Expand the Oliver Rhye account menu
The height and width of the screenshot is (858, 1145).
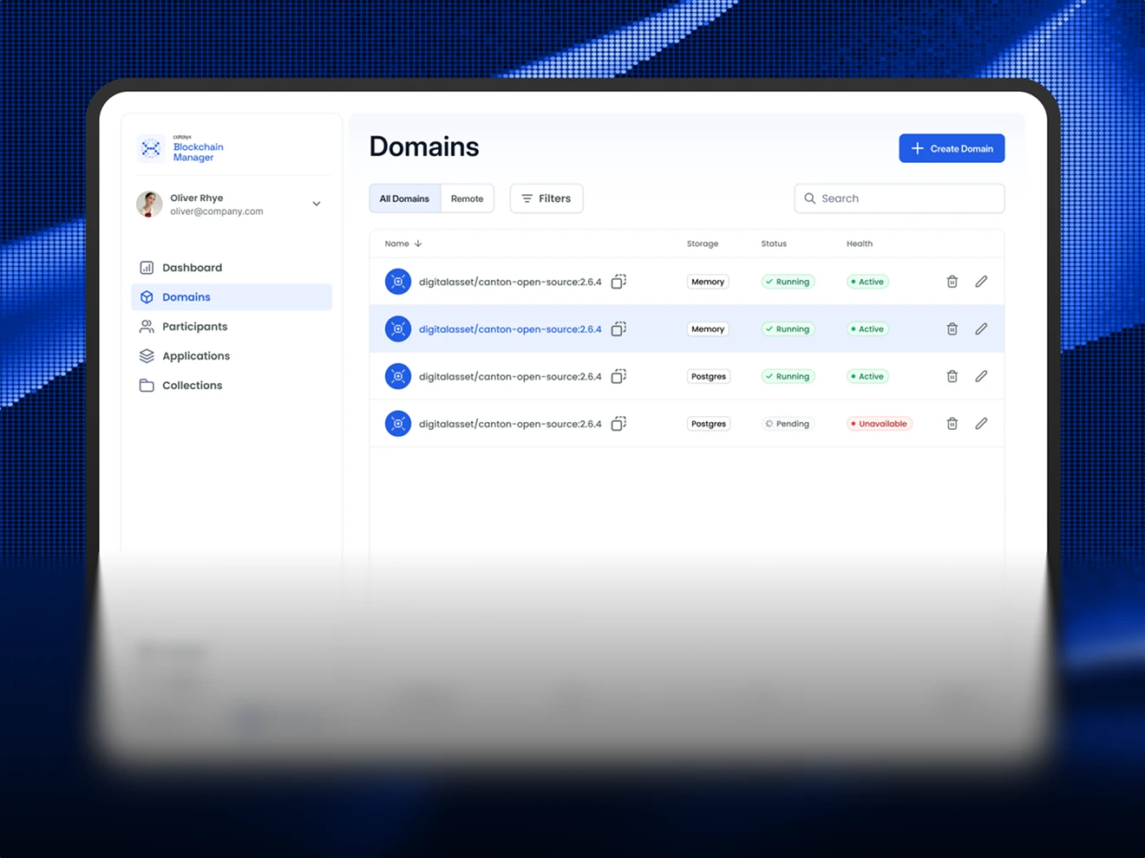tap(316, 204)
